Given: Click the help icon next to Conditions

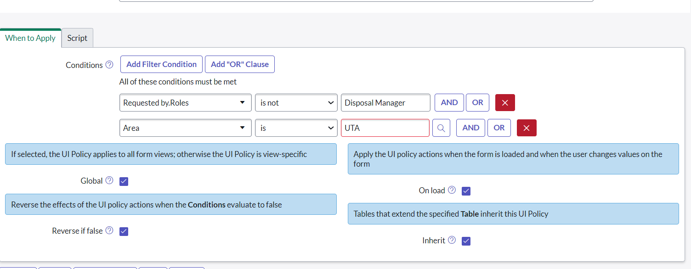Looking at the screenshot, I should pos(109,65).
